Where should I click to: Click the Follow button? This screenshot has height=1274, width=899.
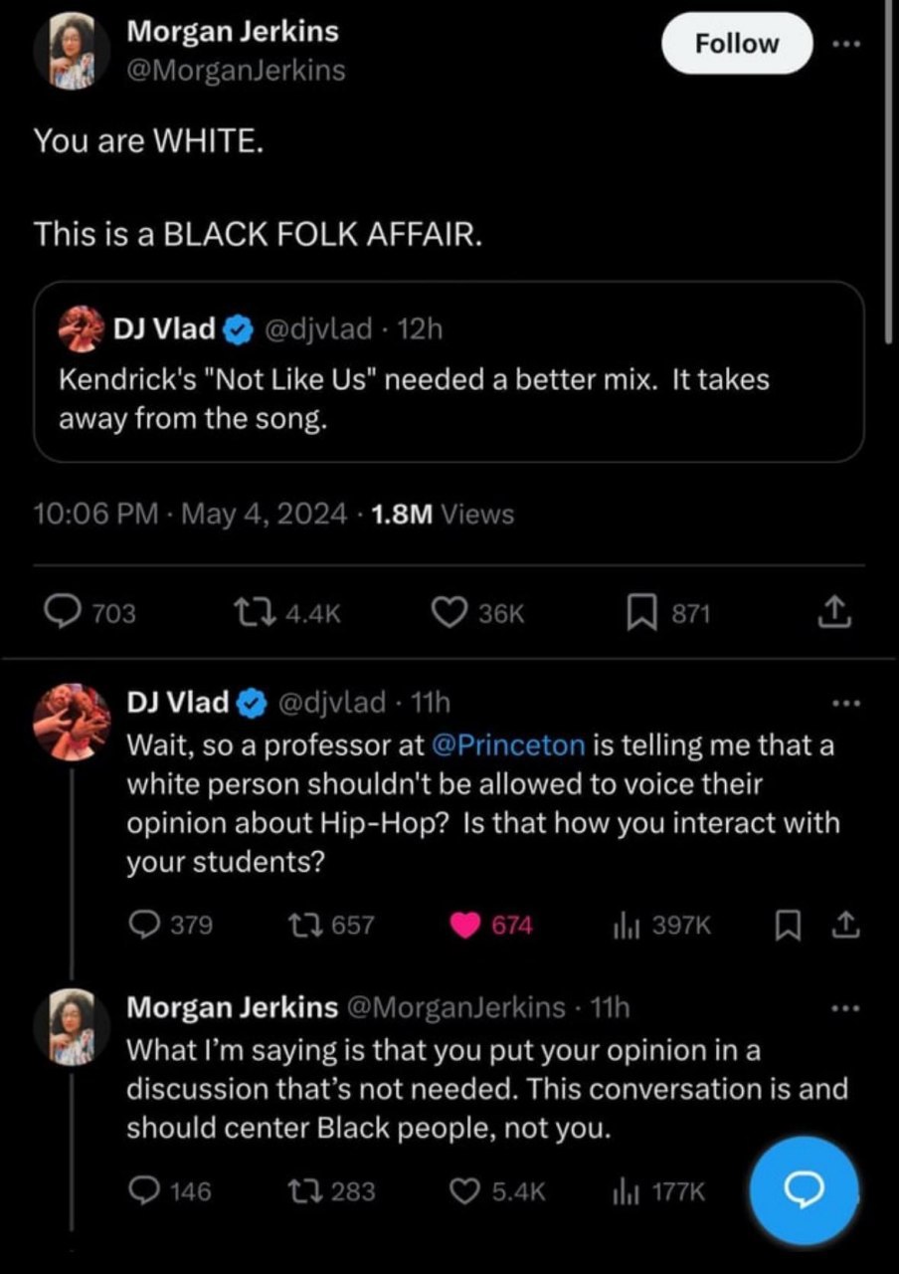[737, 44]
